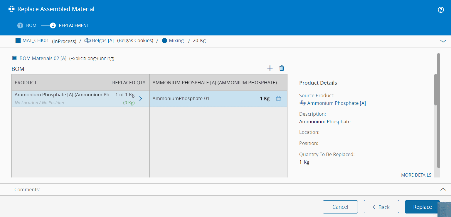Go to step 1 BOM in wizard
451x217 pixels.
(27, 25)
